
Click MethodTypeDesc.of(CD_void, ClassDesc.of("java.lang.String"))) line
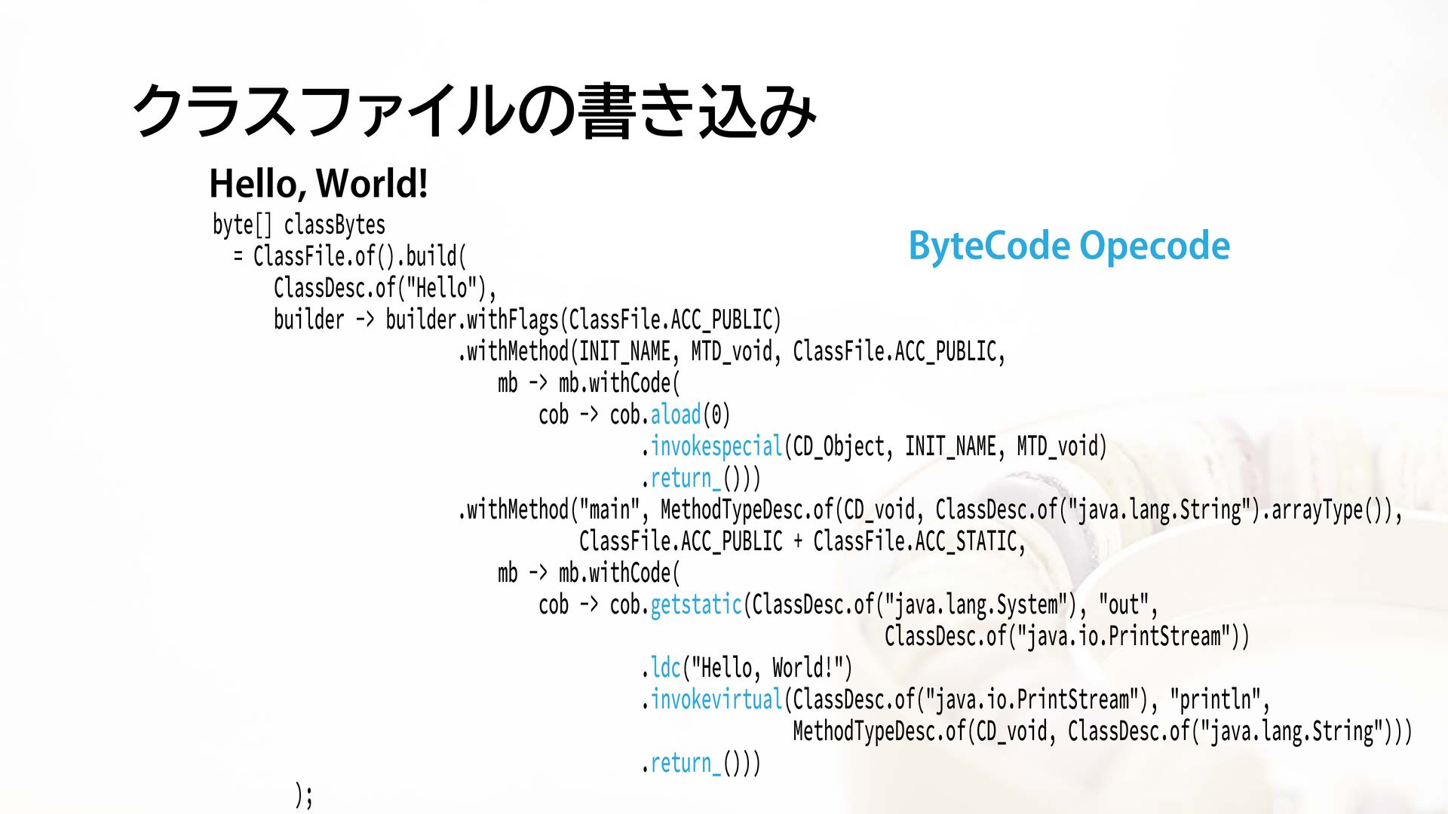click(1103, 731)
